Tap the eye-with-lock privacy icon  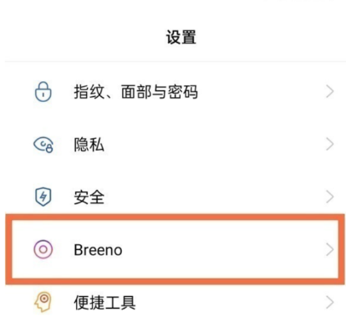43,145
